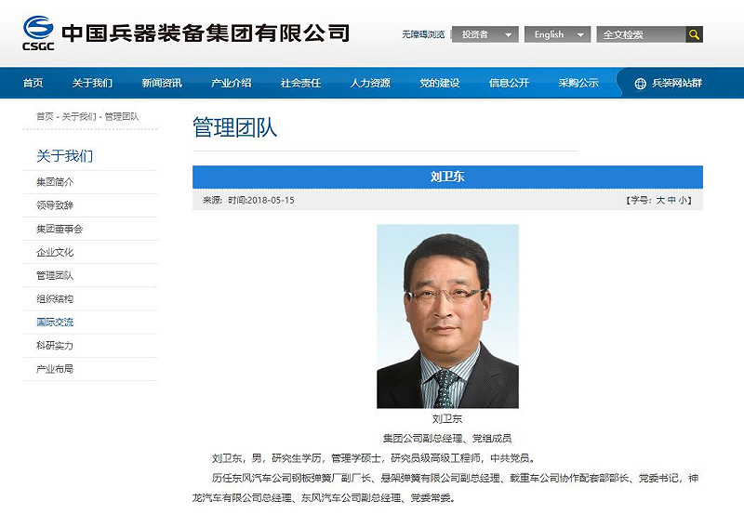Click the 无障碍浏览 link

point(423,34)
